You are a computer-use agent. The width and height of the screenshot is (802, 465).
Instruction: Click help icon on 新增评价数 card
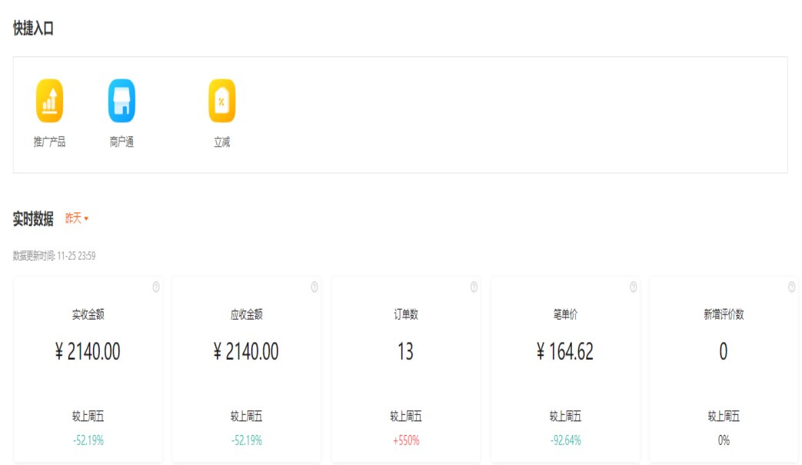pos(791,287)
